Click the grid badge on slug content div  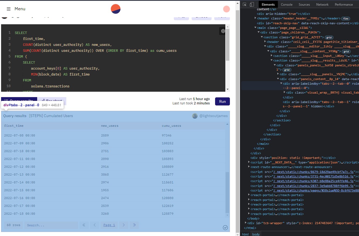[x=346, y=52]
